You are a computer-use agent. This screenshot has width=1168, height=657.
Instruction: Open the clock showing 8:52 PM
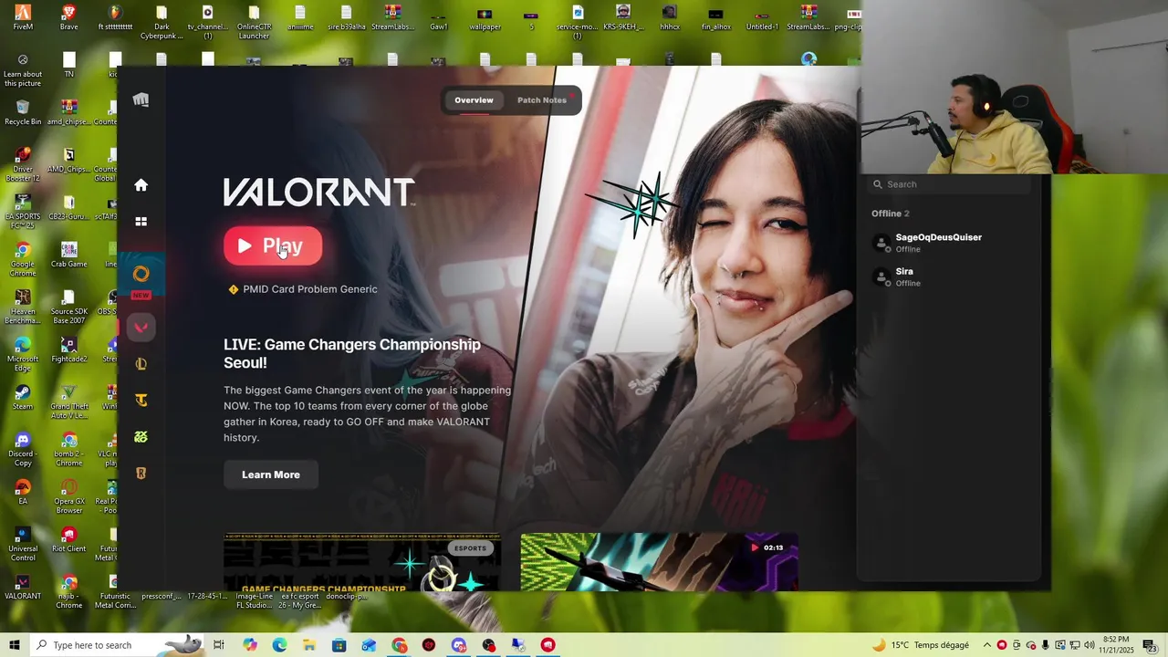coord(1116,645)
